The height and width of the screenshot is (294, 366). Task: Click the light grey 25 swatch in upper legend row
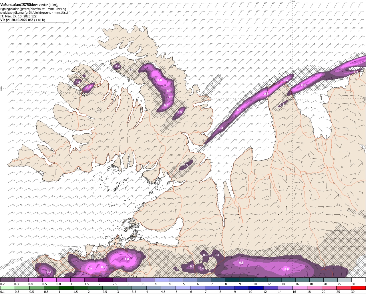345,280
